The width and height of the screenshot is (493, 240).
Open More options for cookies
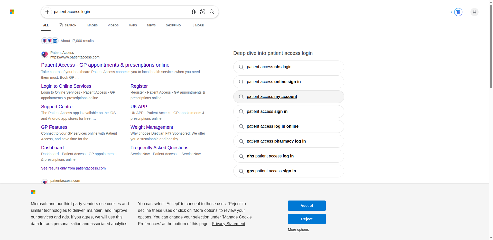pos(298,229)
